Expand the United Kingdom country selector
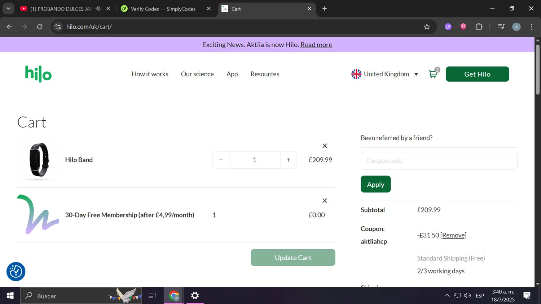This screenshot has height=304, width=541. point(385,74)
